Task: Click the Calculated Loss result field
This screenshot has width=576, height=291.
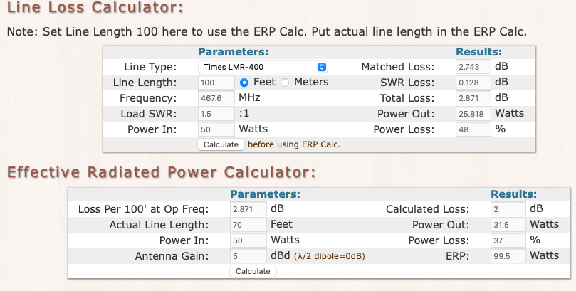Action: pyautogui.click(x=508, y=210)
